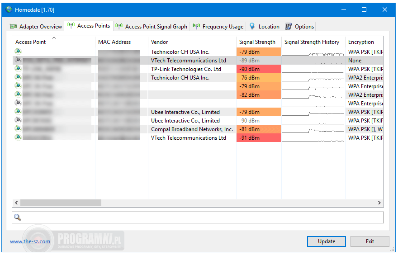Image resolution: width=398 pixels, height=255 pixels.
Task: Go to the Location tab
Action: [x=264, y=27]
